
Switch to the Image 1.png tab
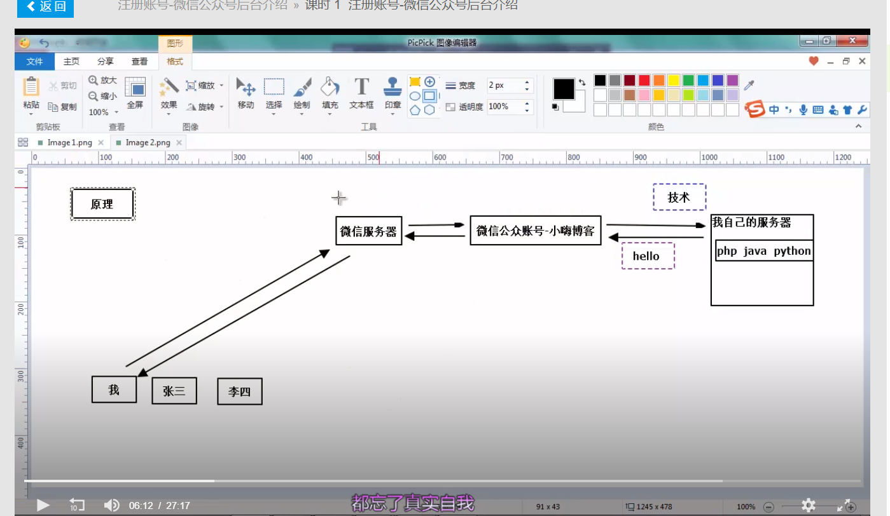coord(69,142)
